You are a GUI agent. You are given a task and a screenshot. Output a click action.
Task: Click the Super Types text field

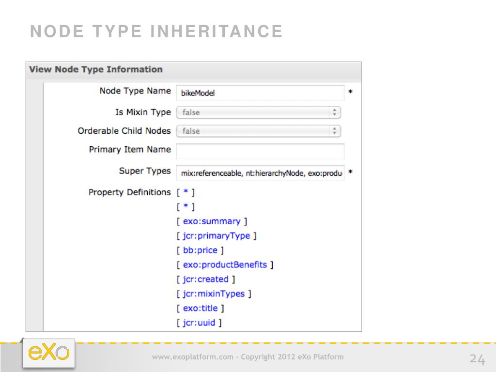[260, 173]
